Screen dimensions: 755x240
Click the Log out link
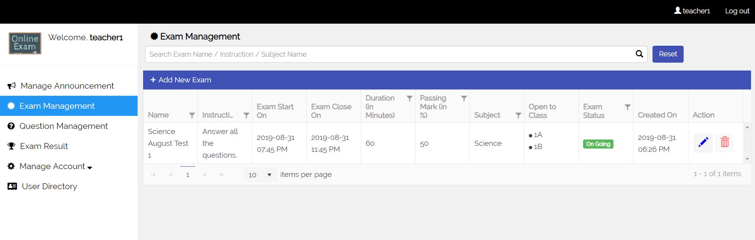tap(737, 11)
